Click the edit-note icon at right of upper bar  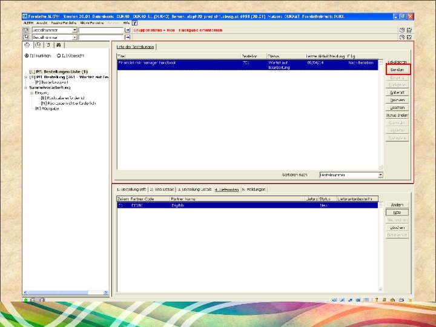(x=409, y=30)
